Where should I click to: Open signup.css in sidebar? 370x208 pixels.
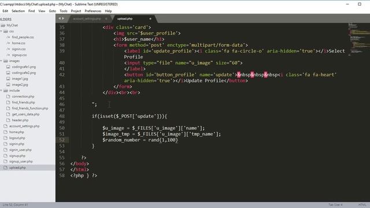click(x=19, y=55)
